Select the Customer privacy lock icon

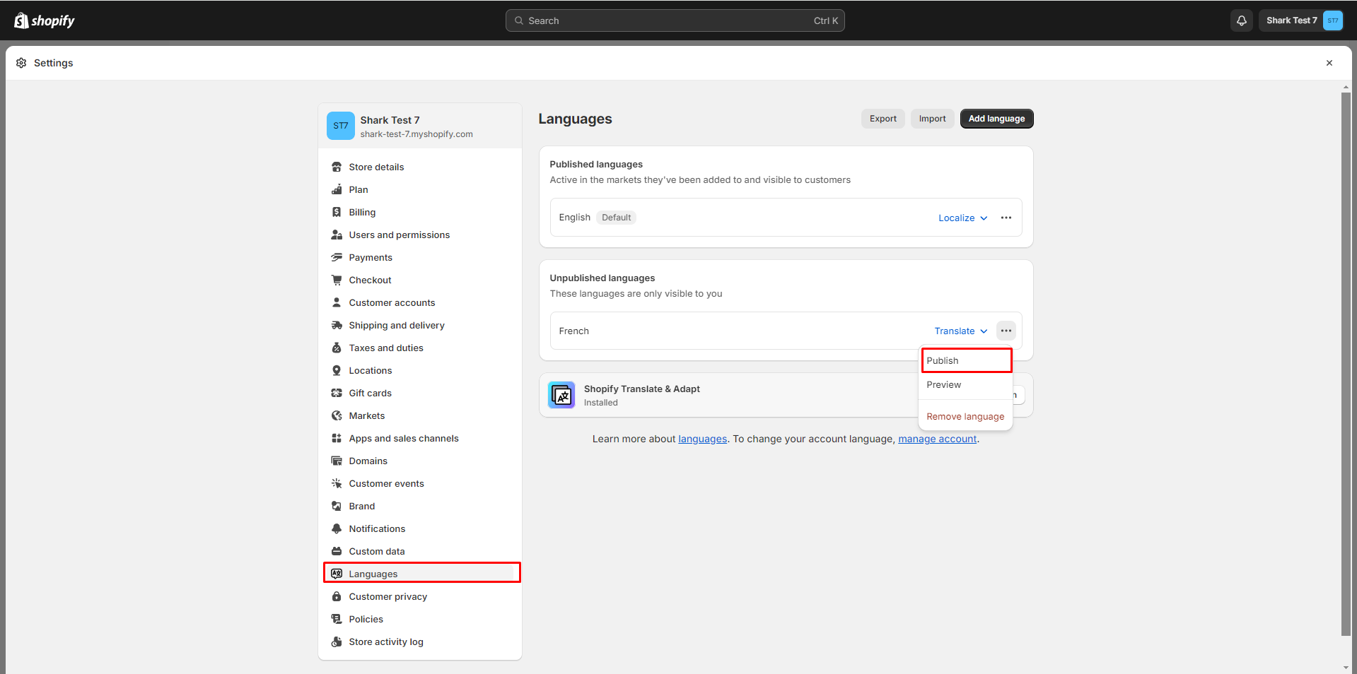(x=337, y=596)
